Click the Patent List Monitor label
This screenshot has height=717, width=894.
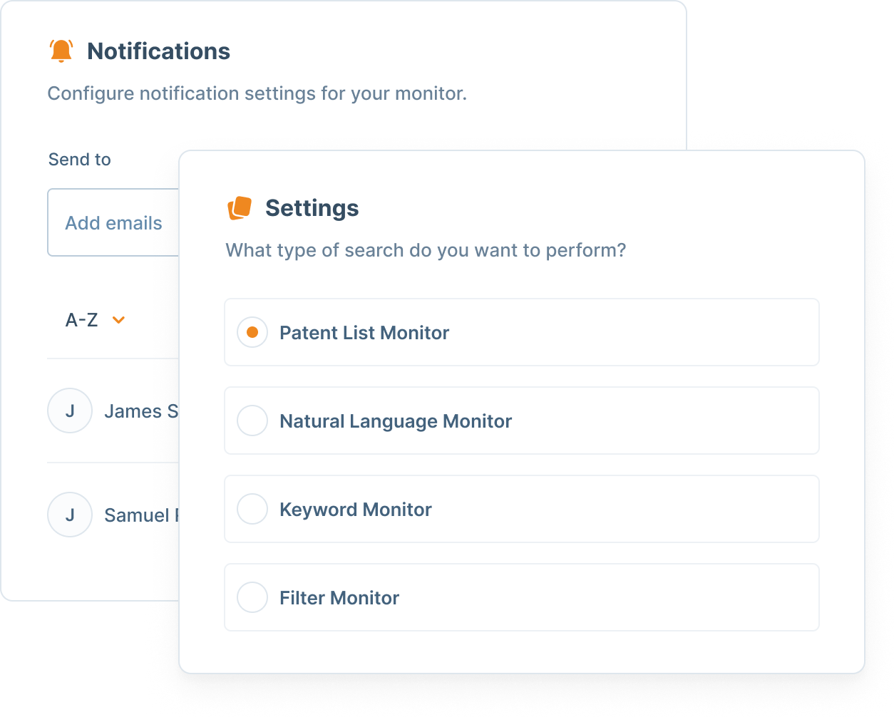[x=364, y=333]
